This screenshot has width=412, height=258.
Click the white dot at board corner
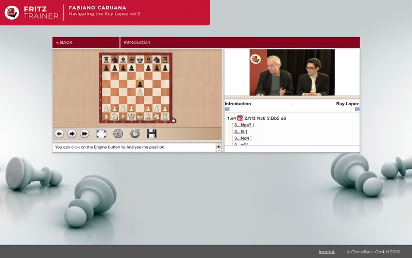(174, 121)
